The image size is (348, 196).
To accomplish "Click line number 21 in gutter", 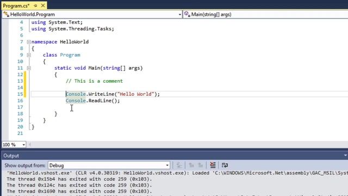I will [x=20, y=133].
